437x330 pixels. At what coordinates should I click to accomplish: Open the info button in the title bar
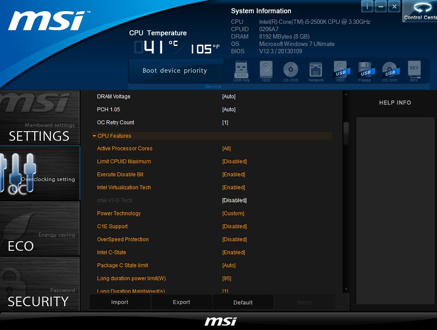pos(367,6)
